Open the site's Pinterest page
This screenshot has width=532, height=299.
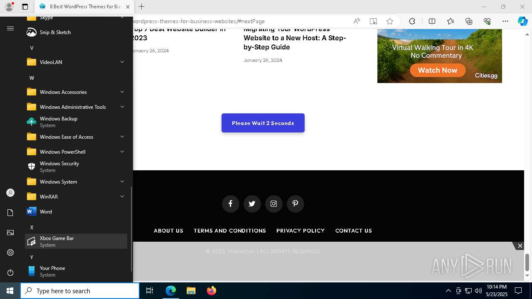coord(295,203)
